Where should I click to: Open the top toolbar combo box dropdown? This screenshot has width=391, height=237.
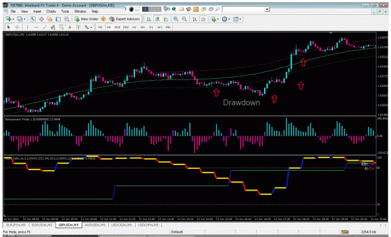[267, 9]
